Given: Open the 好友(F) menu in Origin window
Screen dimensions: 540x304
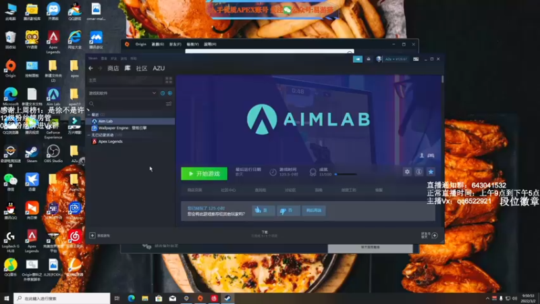Looking at the screenshot, I should pos(175,44).
